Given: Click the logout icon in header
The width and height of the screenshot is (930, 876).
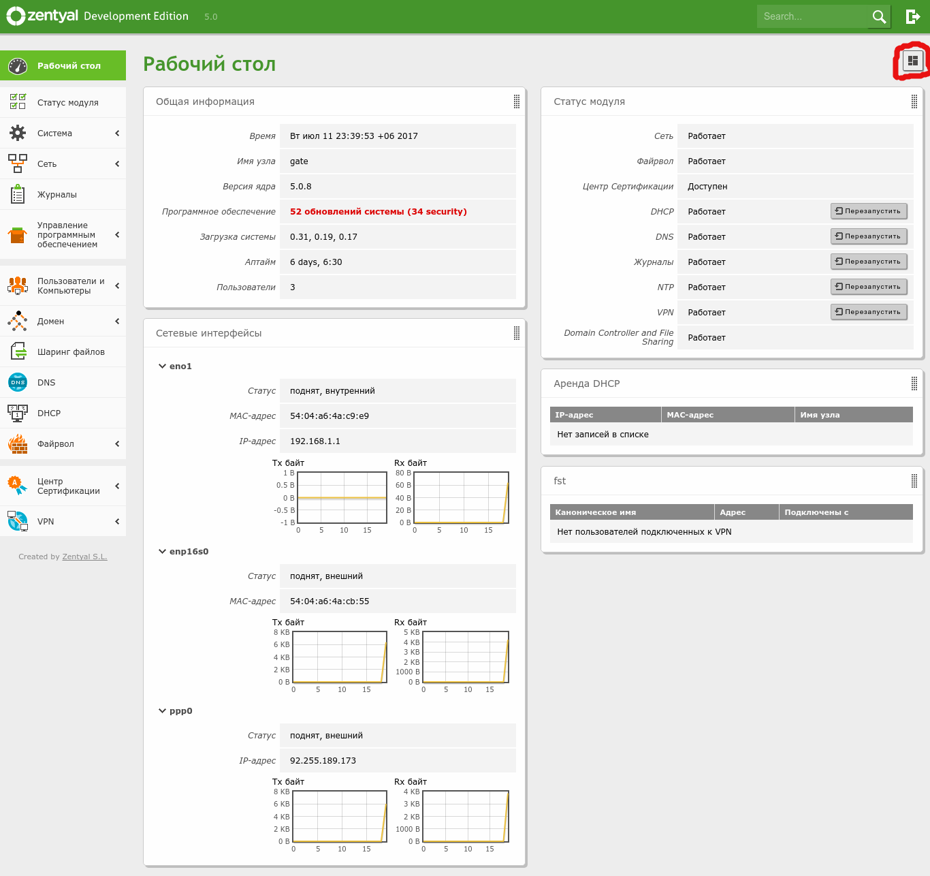Looking at the screenshot, I should tap(913, 16).
